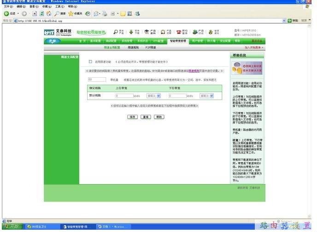Click the 重填 reset button
Screen dimensions: 317x232
[x=146, y=117]
